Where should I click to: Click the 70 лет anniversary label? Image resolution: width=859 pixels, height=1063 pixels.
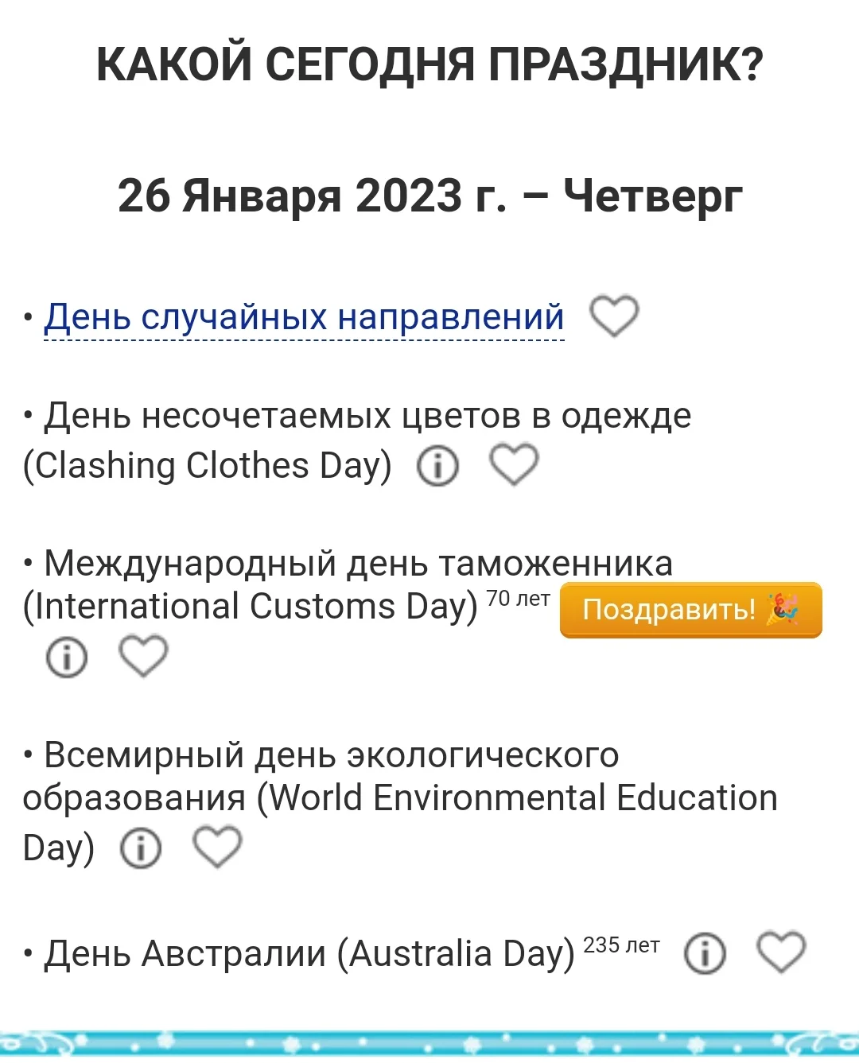tap(518, 599)
